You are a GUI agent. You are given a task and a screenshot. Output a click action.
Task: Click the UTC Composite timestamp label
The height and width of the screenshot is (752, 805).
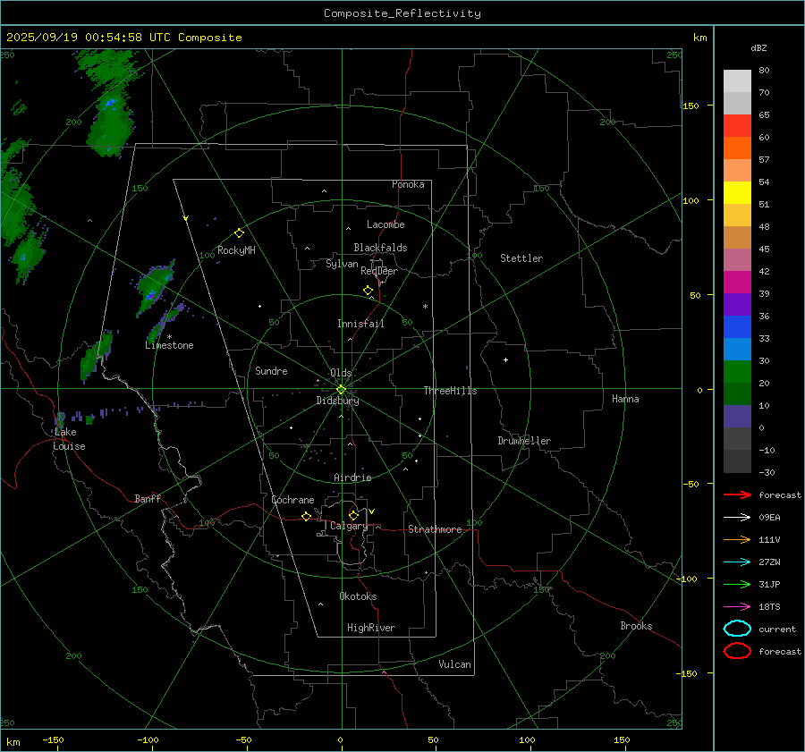[123, 38]
